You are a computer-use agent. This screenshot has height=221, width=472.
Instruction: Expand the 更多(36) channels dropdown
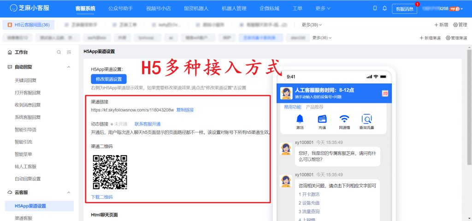(x=322, y=38)
